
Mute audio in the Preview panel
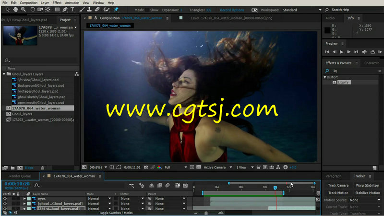364,52
